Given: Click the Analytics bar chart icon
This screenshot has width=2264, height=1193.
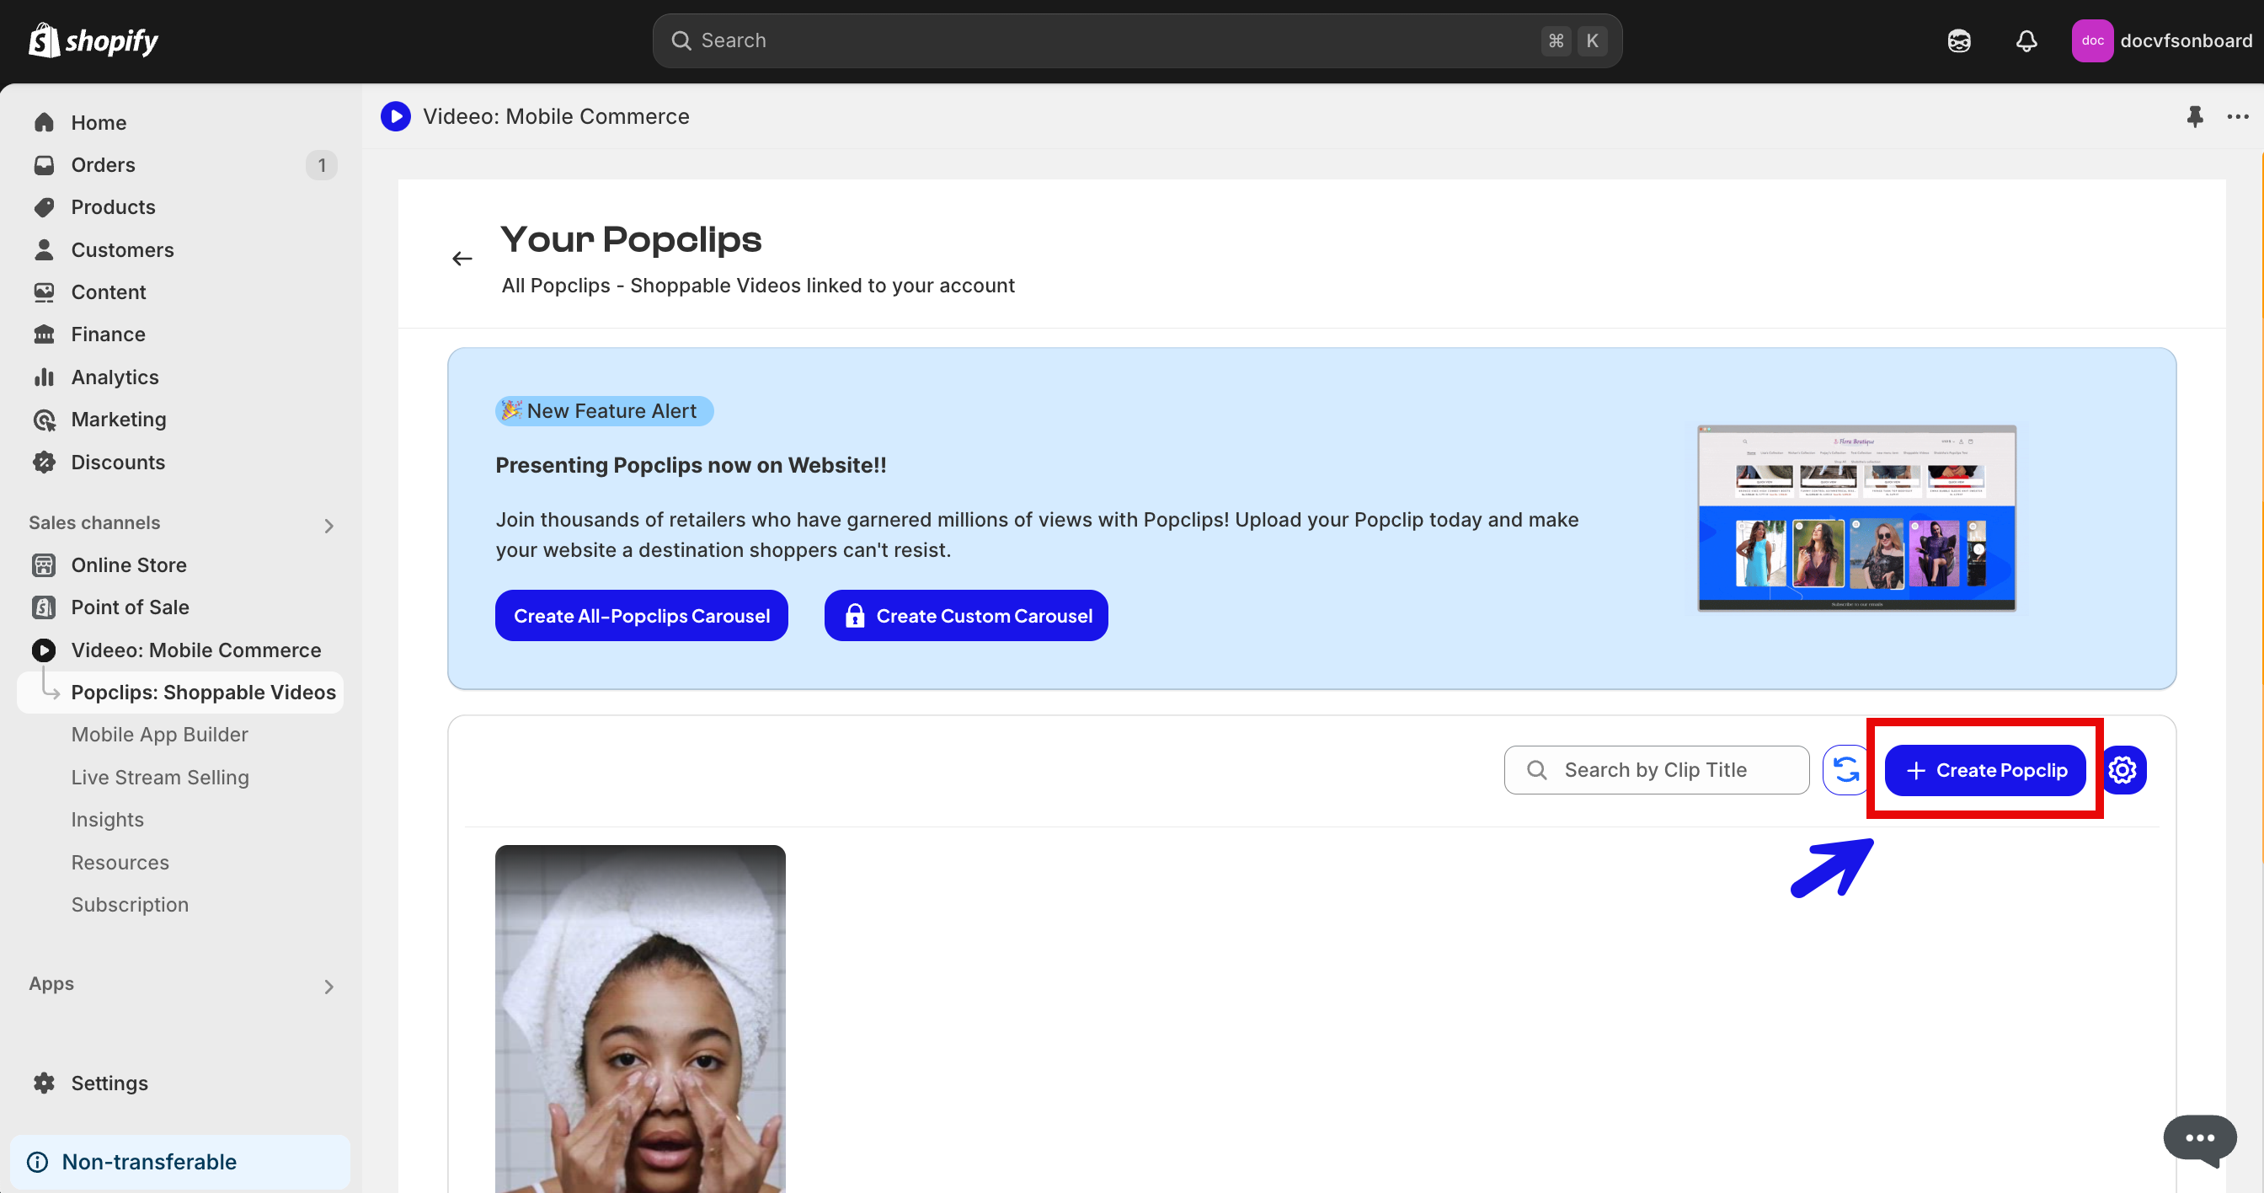Looking at the screenshot, I should coord(44,377).
